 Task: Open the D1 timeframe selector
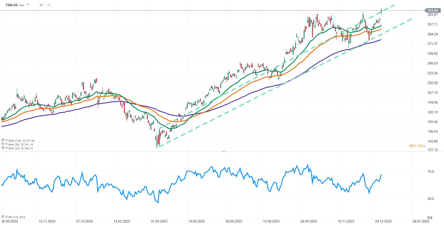click(45, 5)
